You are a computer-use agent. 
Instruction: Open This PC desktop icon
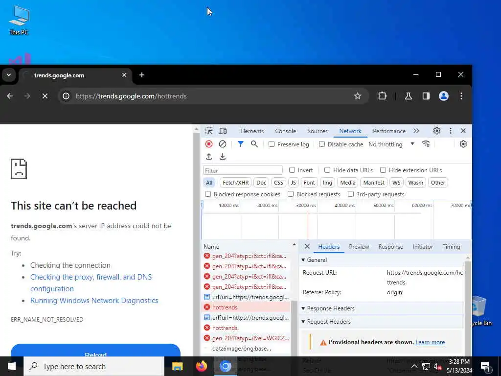click(19, 20)
